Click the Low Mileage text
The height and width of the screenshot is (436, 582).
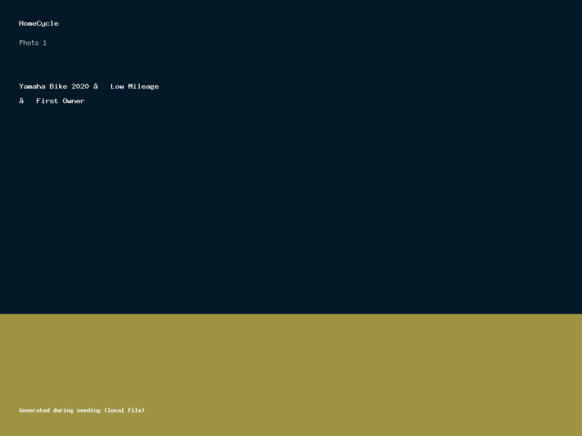coord(134,86)
